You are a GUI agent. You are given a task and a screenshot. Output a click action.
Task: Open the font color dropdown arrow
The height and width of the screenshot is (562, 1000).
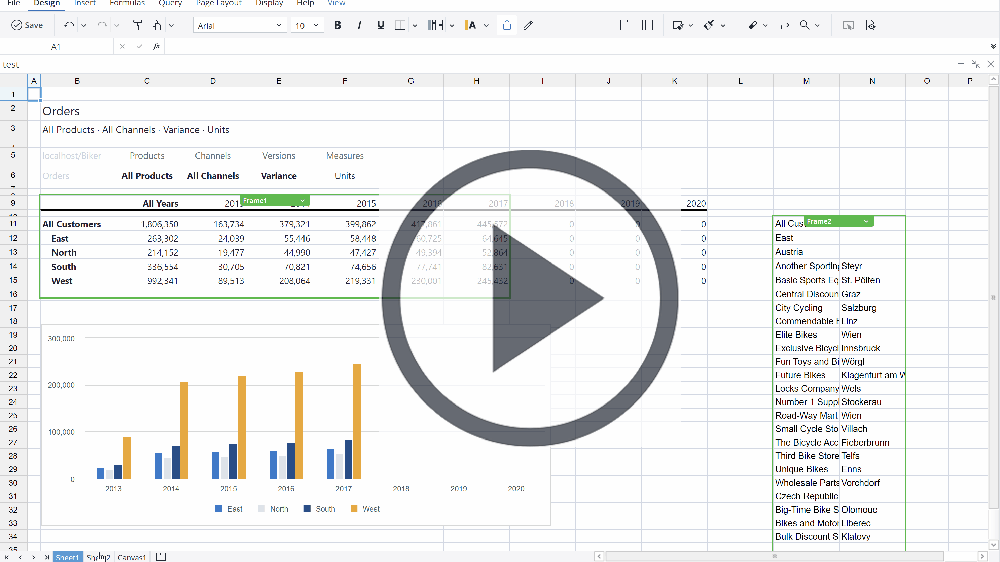[x=486, y=26]
